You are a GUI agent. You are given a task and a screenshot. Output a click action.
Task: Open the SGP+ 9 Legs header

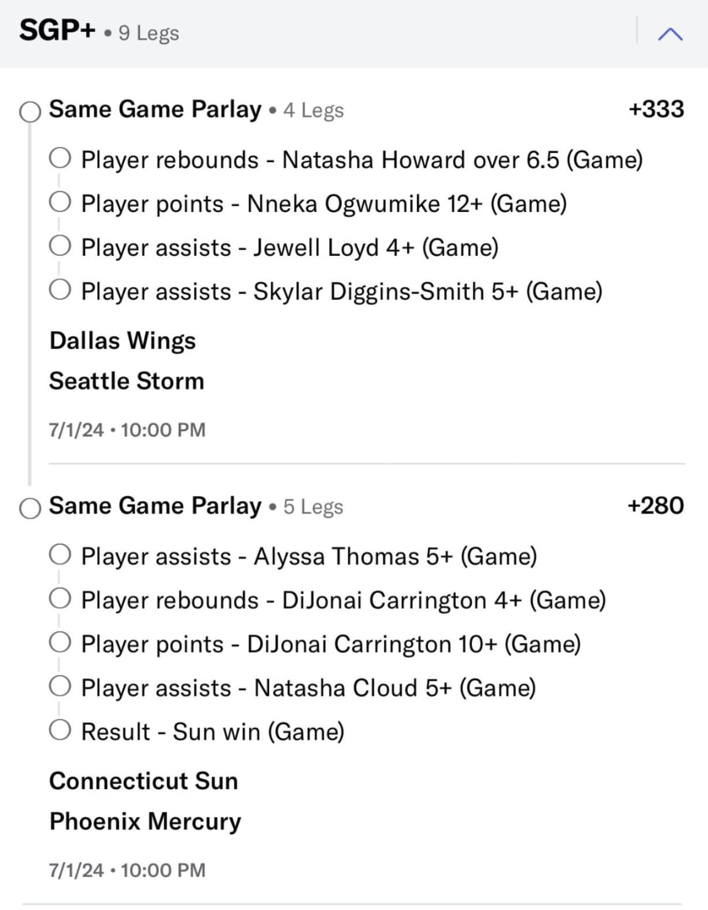click(x=99, y=31)
